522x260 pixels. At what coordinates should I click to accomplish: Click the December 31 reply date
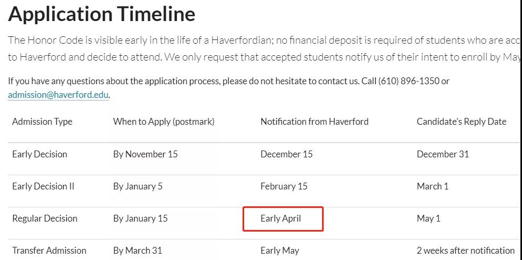[443, 154]
